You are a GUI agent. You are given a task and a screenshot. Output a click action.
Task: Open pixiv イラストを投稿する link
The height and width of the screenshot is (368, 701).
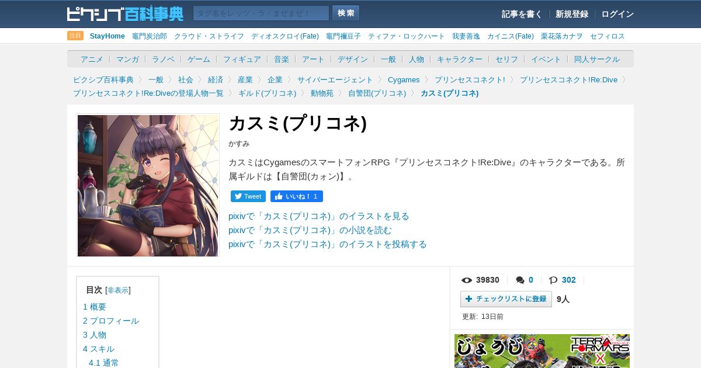[x=328, y=244]
